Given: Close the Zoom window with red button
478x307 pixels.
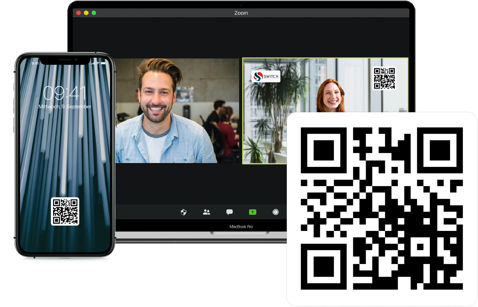Looking at the screenshot, I should [x=78, y=13].
